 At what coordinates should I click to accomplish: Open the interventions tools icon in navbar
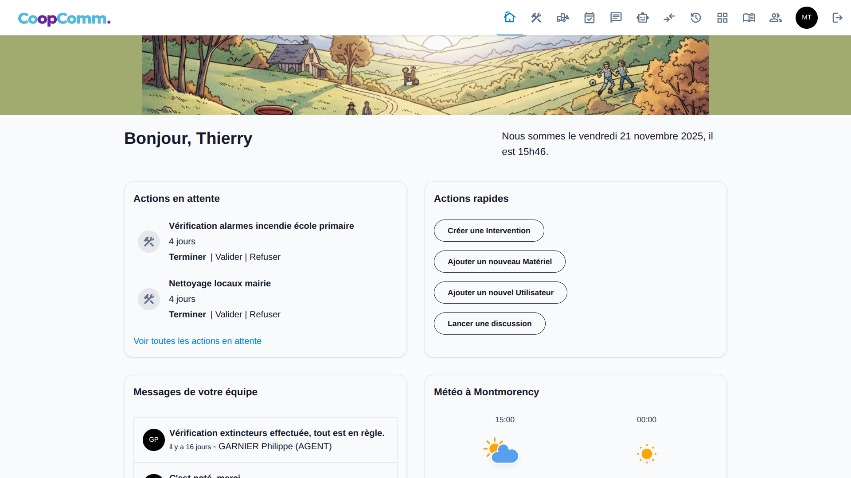(x=536, y=18)
